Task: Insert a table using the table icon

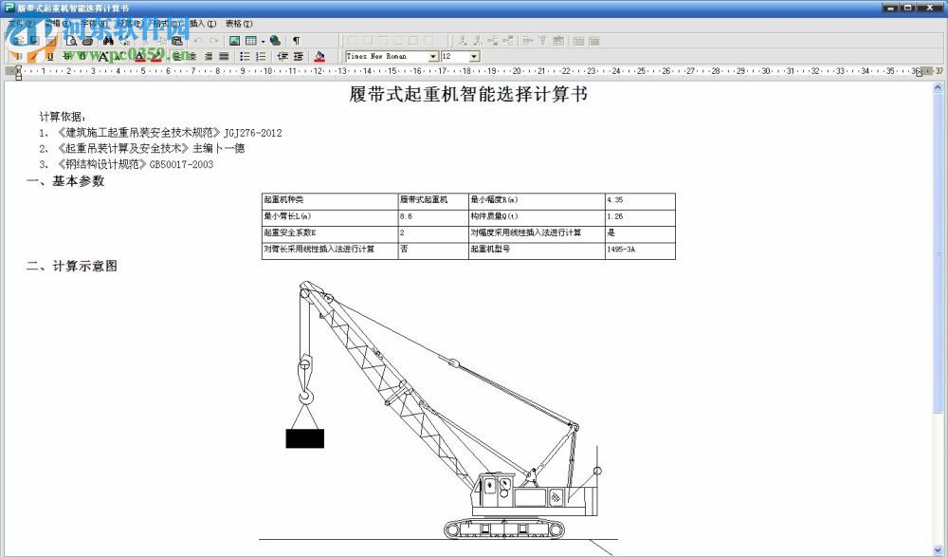Action: (x=251, y=40)
